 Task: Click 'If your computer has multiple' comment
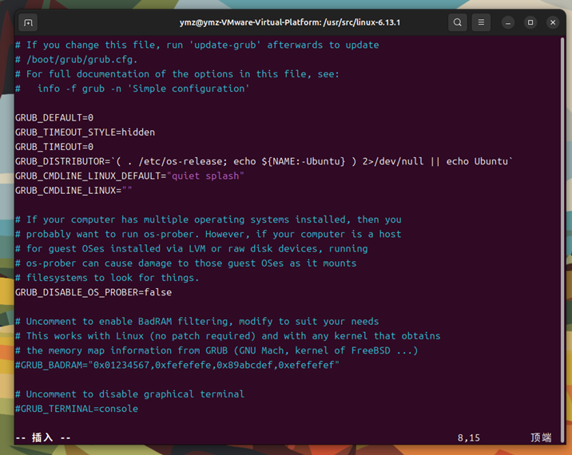[x=209, y=220]
